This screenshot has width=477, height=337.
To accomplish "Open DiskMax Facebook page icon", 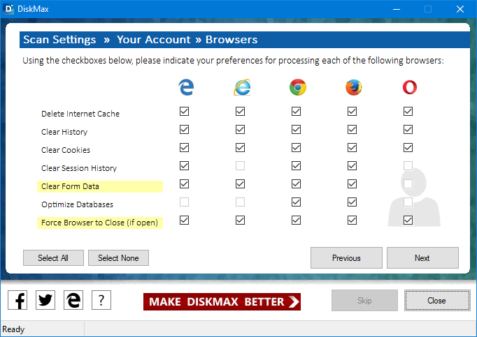I will click(17, 300).
